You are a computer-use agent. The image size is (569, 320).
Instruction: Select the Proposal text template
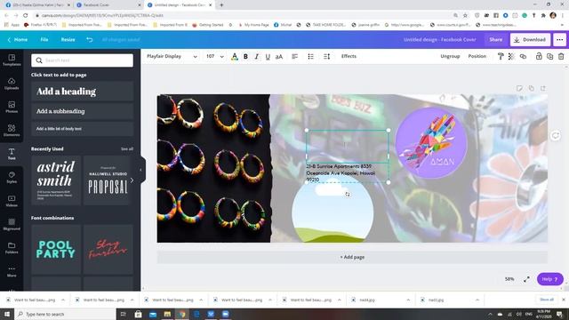(x=108, y=180)
